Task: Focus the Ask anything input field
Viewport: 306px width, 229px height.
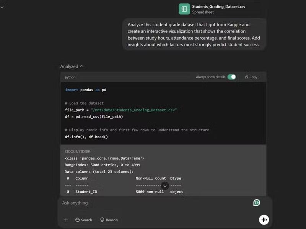Action: 153,203
